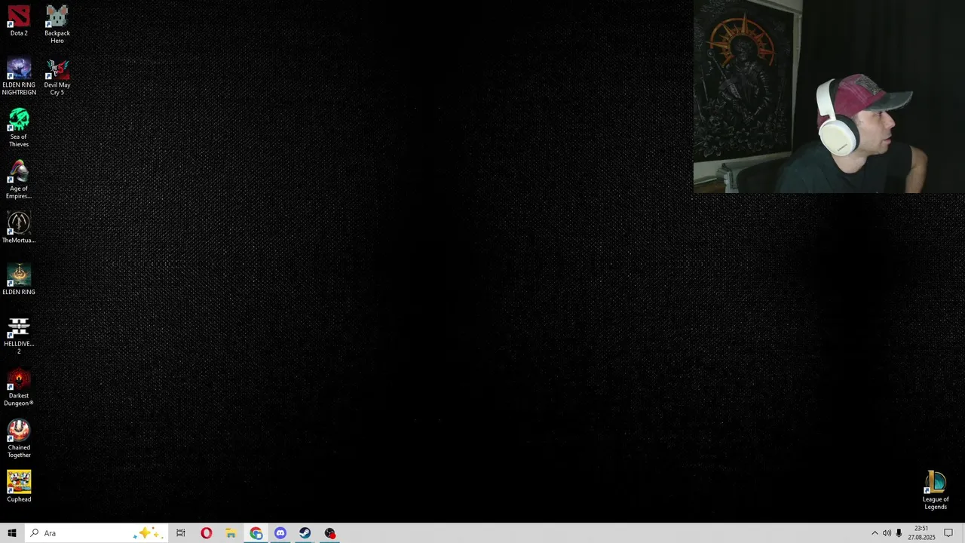Open Task View from the taskbar

pos(181,533)
